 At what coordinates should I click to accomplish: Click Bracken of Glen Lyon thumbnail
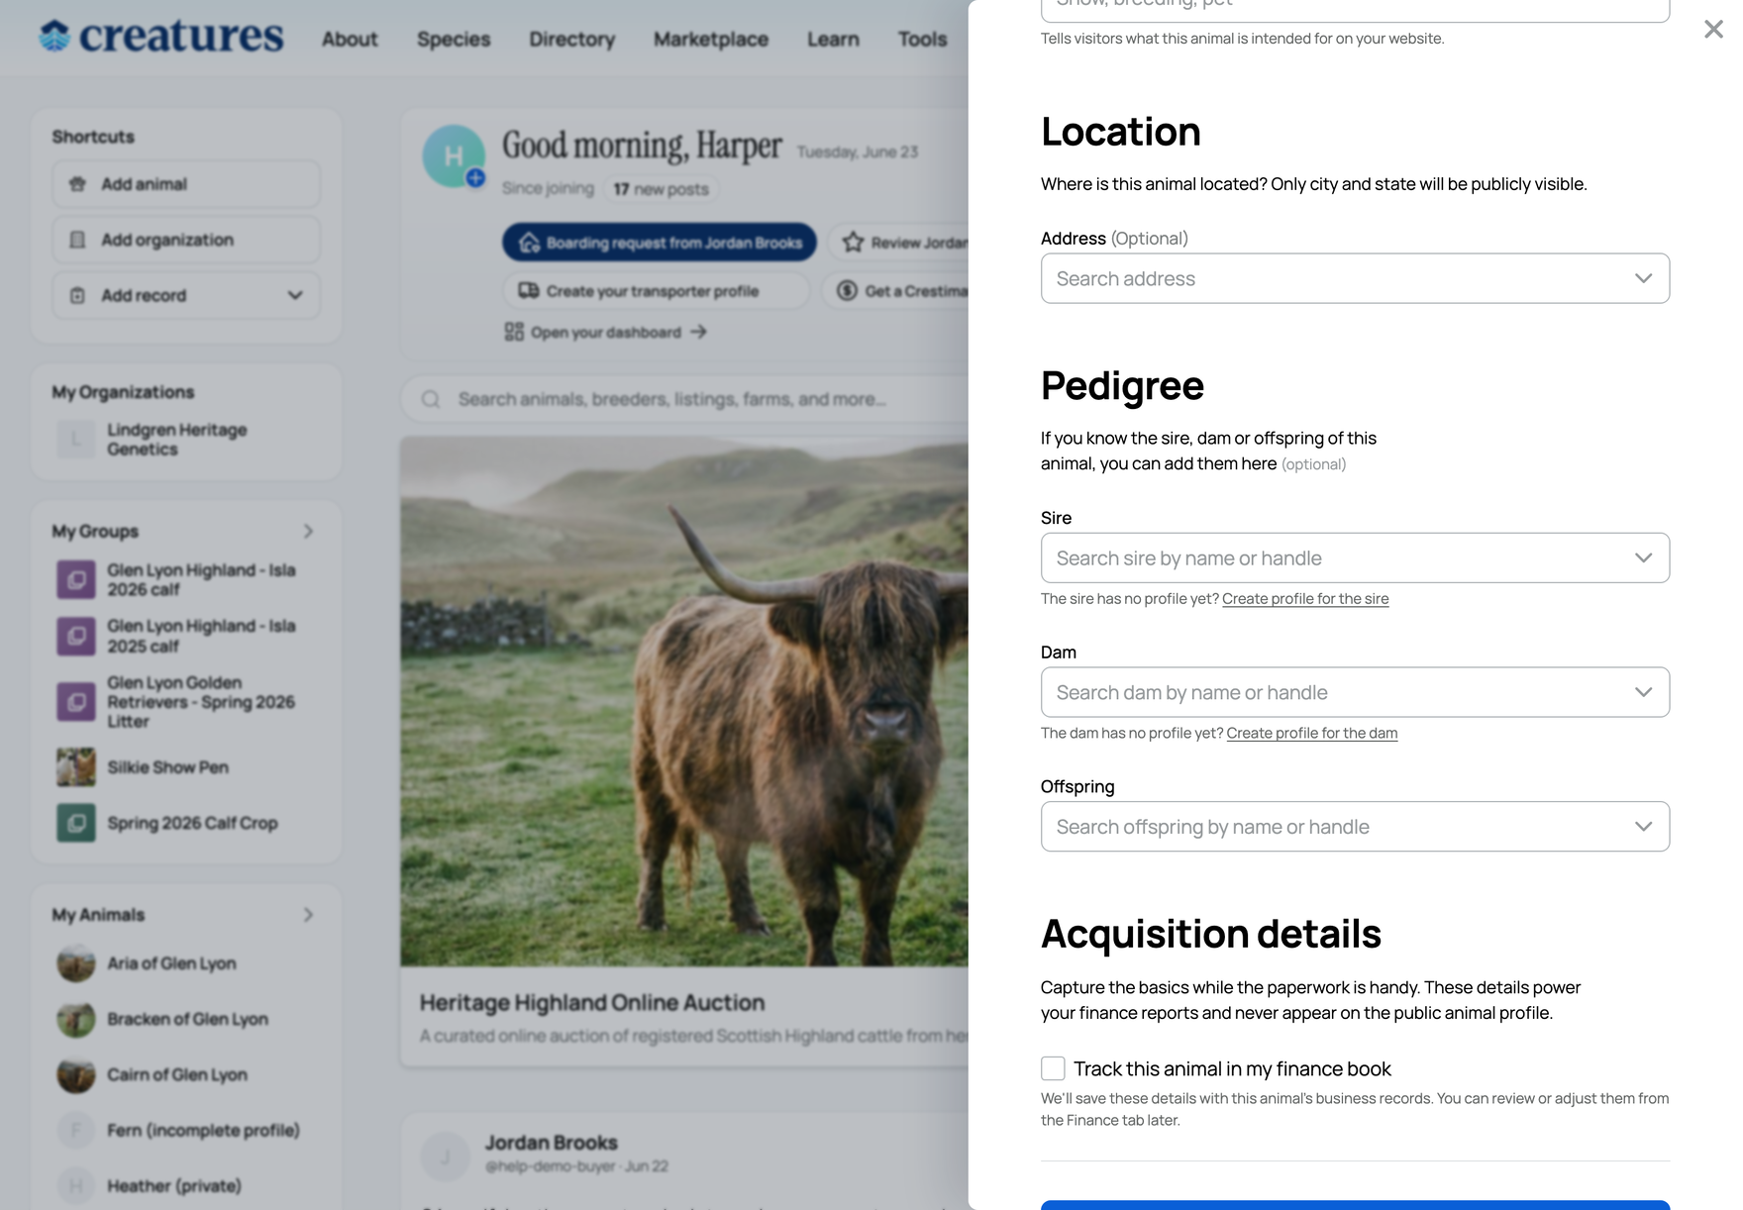[x=76, y=1019]
